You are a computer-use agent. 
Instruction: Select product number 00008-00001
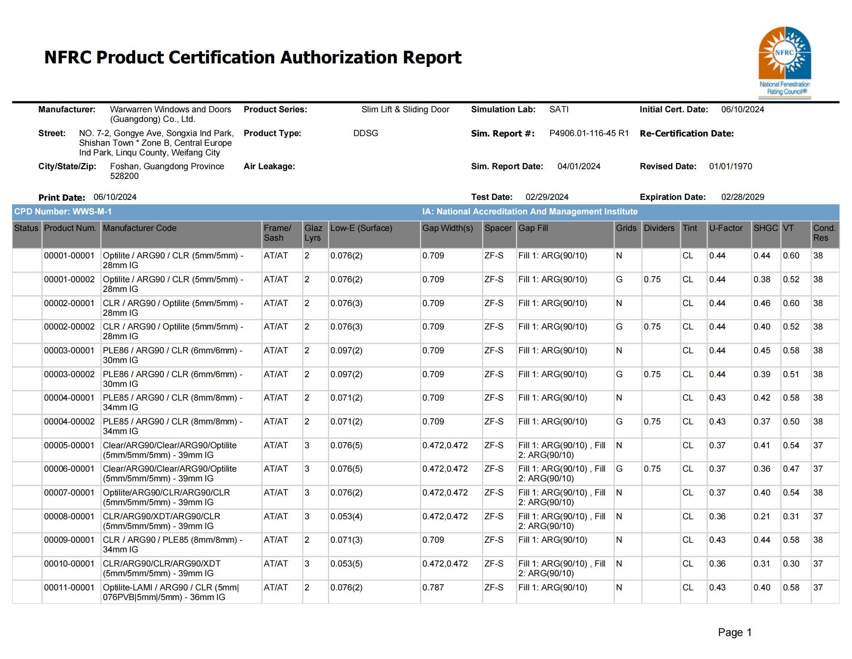[x=69, y=516]
